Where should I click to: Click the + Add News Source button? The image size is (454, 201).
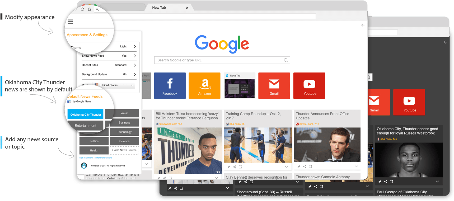[x=124, y=150]
